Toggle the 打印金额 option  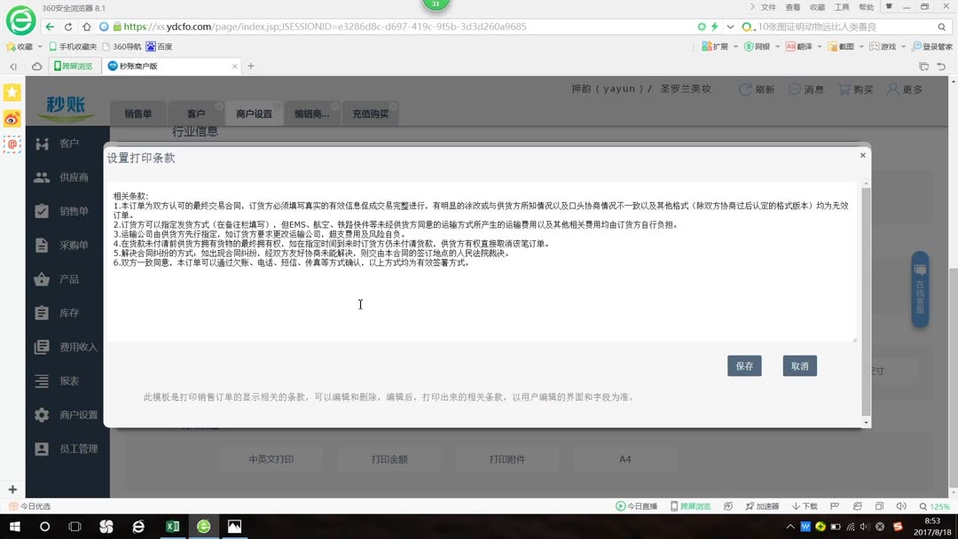(x=390, y=458)
